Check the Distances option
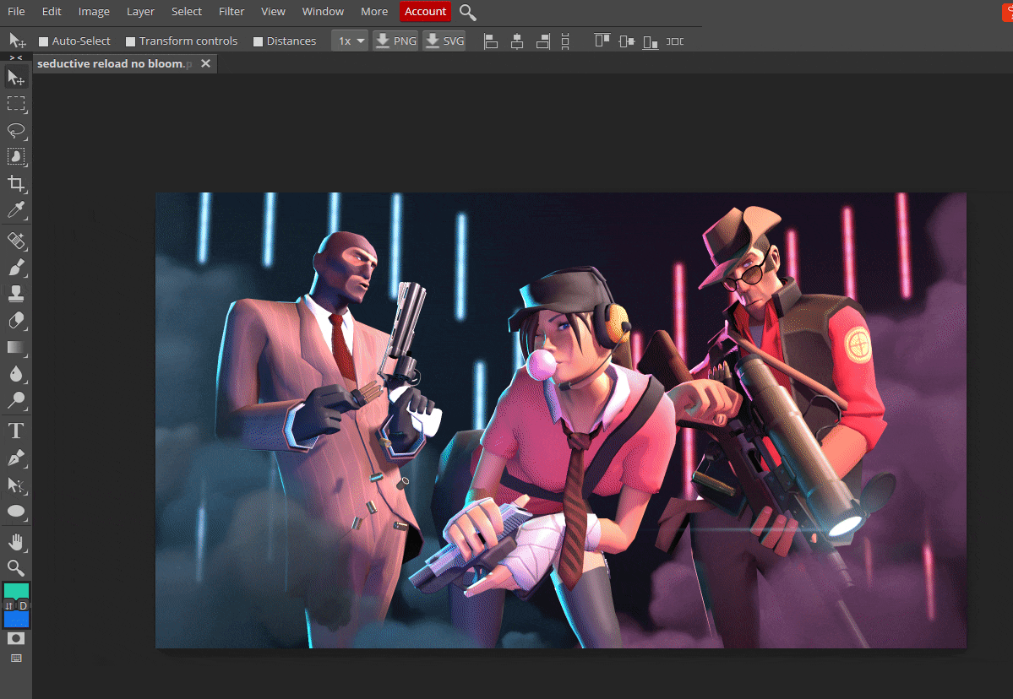The width and height of the screenshot is (1013, 699). [x=259, y=41]
